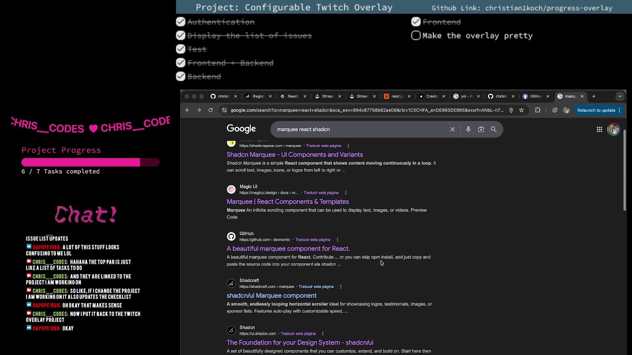Click the magnifier search icon
This screenshot has width=632, height=355.
[x=494, y=129]
